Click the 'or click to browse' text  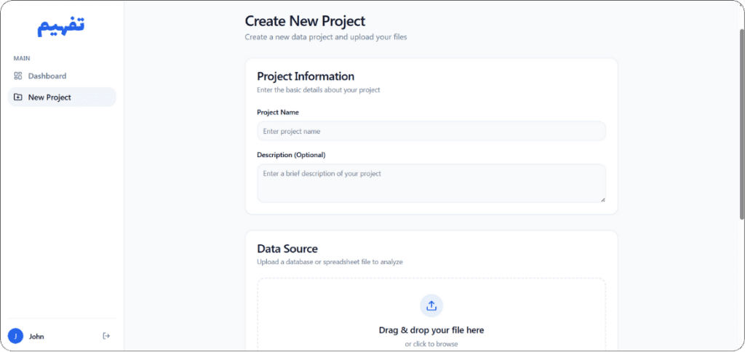click(431, 344)
